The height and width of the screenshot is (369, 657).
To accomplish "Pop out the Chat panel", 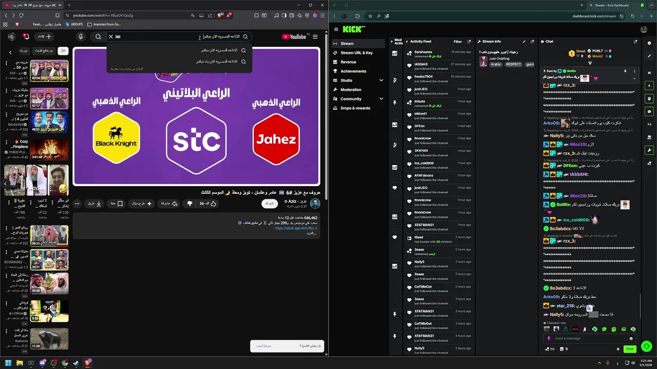I will coord(635,42).
